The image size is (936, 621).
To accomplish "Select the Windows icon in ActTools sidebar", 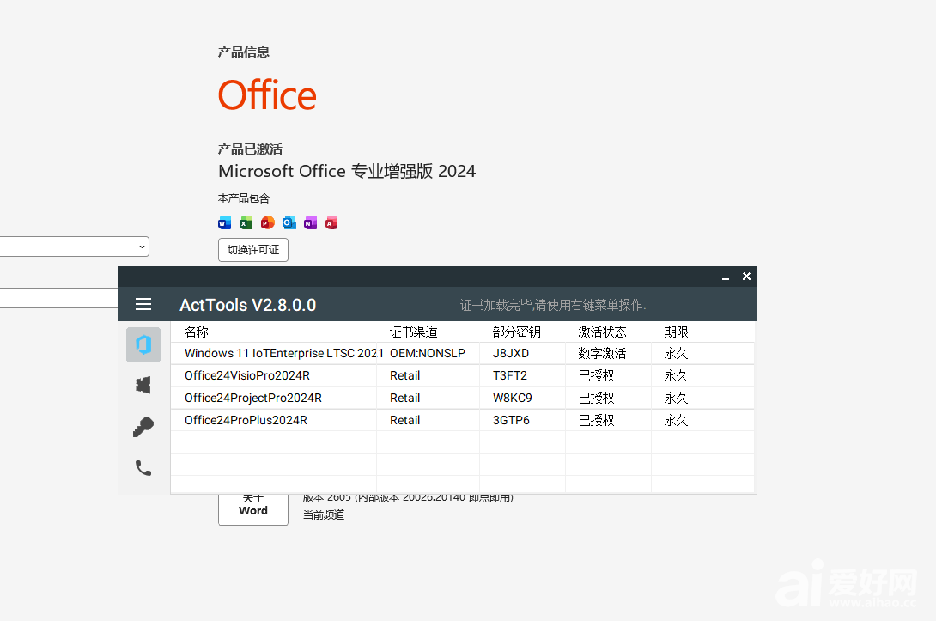I will point(143,385).
